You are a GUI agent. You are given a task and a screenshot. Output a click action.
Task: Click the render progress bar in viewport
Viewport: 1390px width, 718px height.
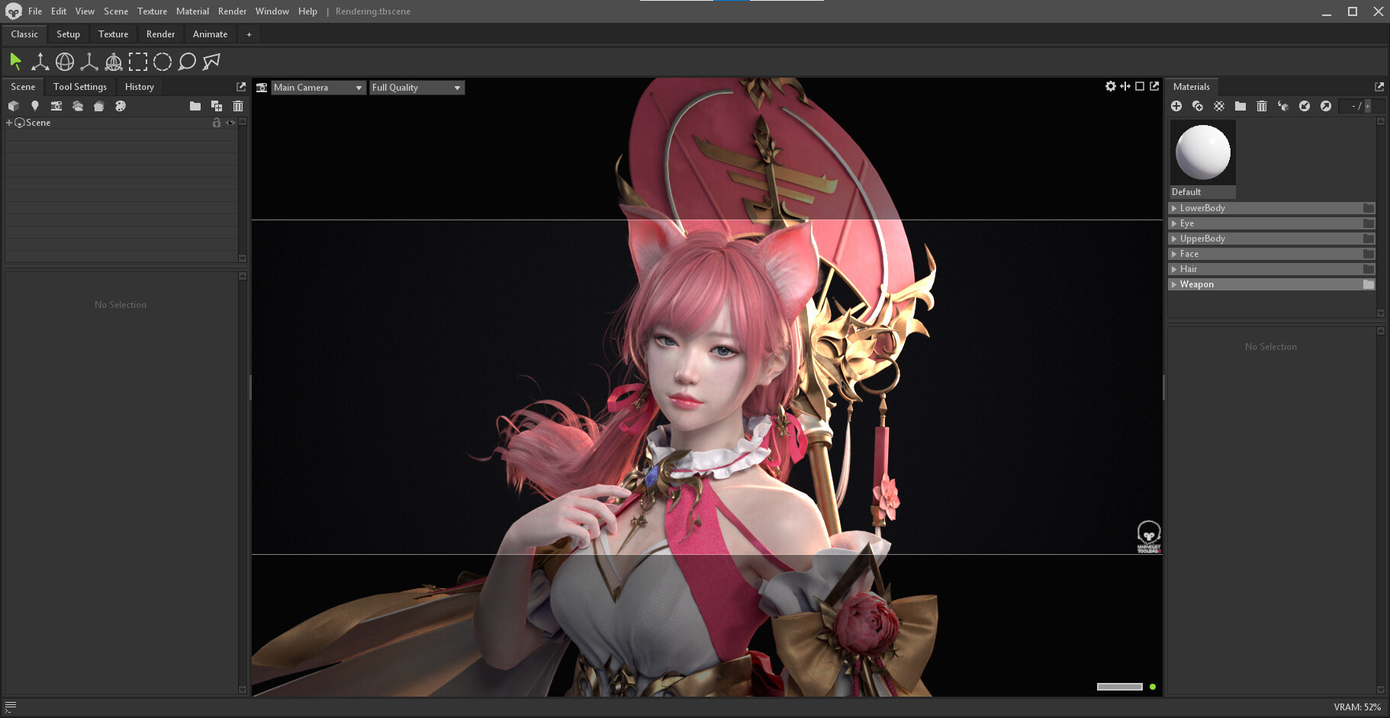(x=1120, y=687)
